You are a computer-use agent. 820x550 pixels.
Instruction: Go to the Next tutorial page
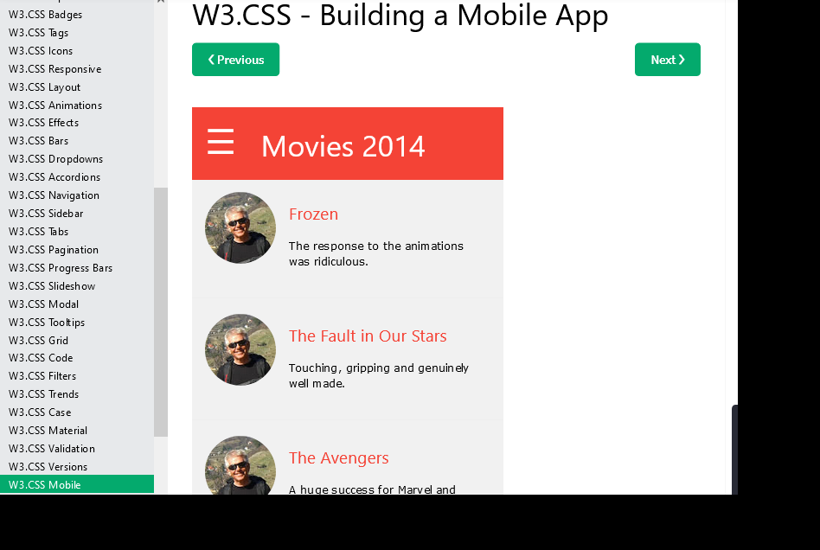667,60
